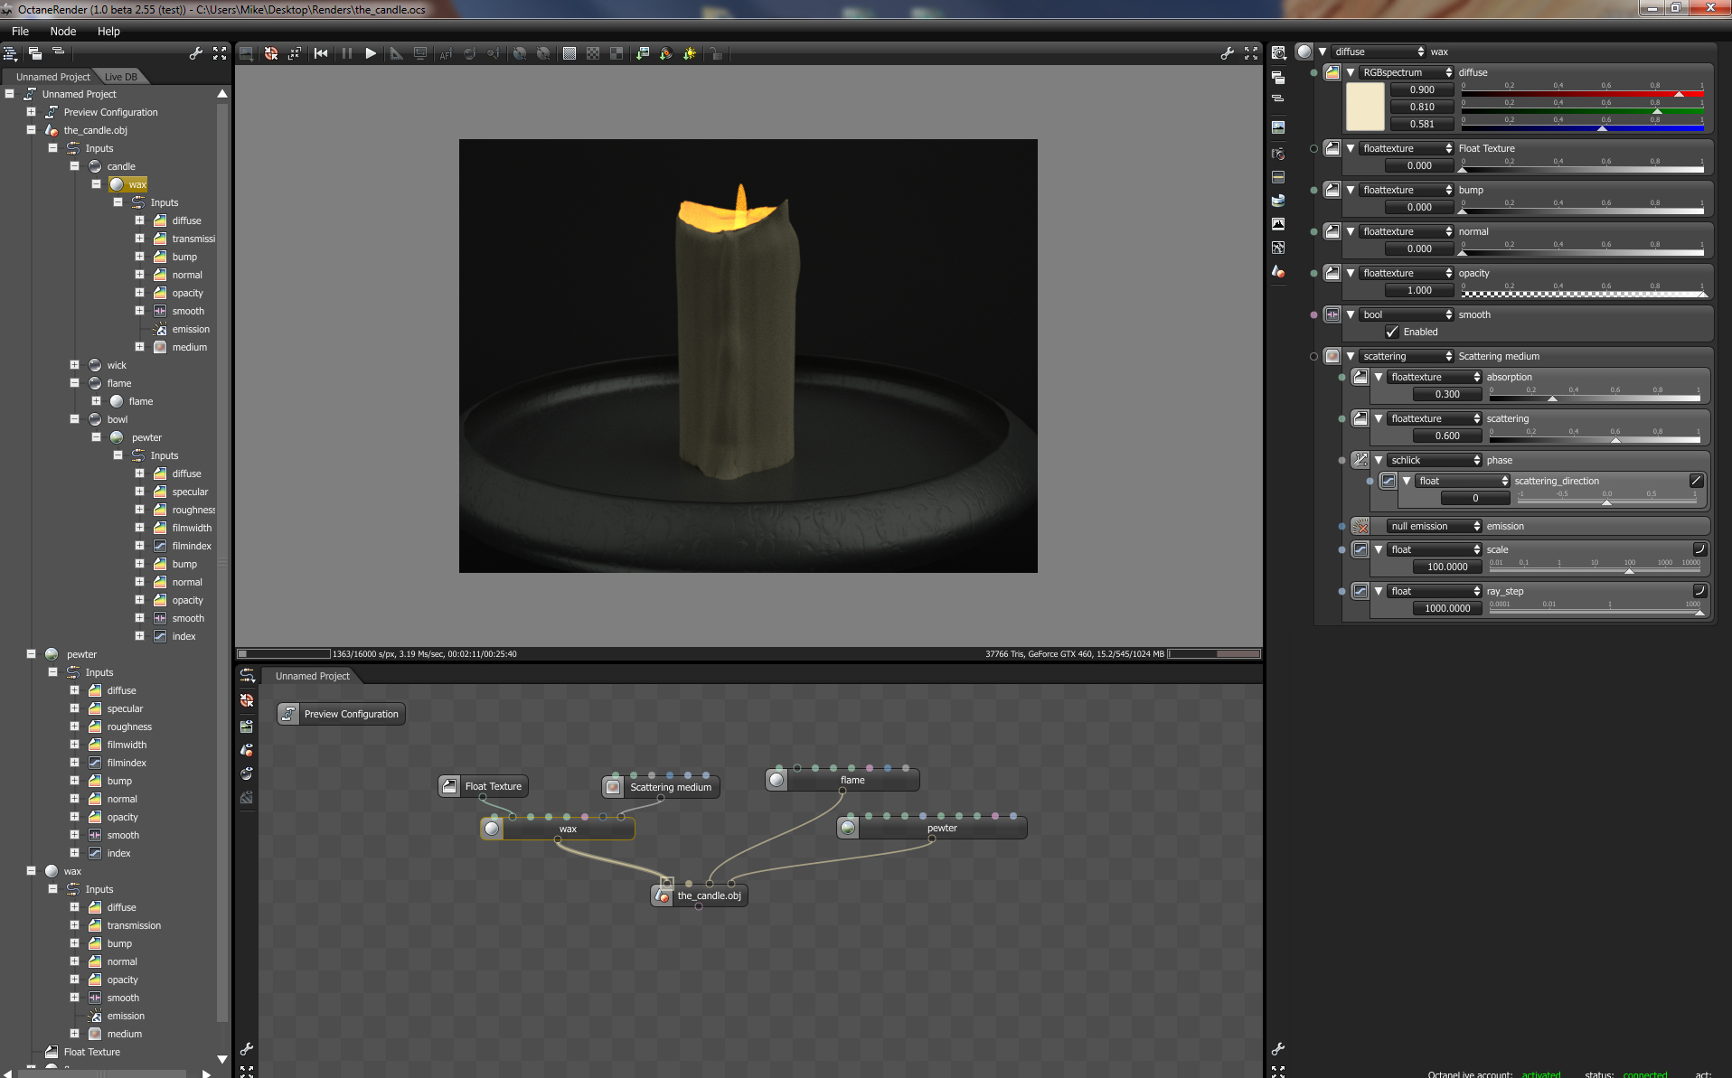Click the kernel icon in inspector sidebar

coord(1278,248)
